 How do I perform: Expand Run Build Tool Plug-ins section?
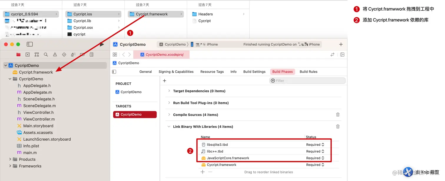coord(169,103)
